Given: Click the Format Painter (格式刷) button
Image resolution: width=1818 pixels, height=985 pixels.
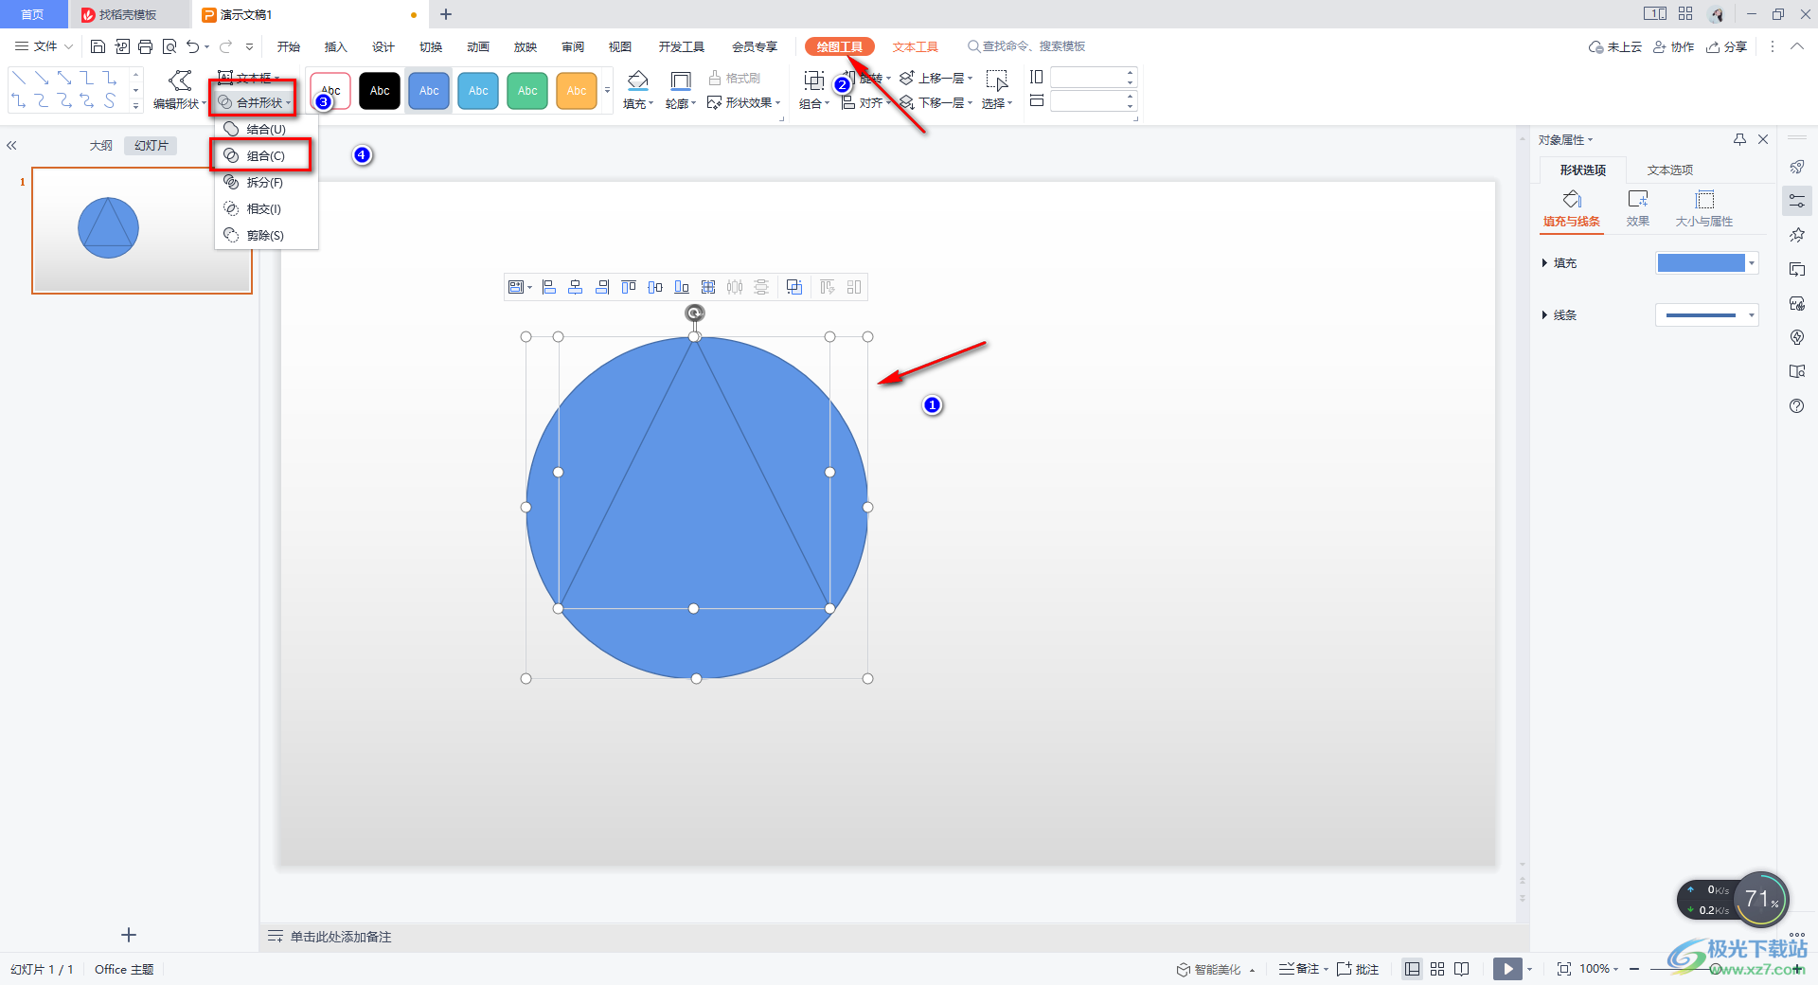Looking at the screenshot, I should click(735, 78).
